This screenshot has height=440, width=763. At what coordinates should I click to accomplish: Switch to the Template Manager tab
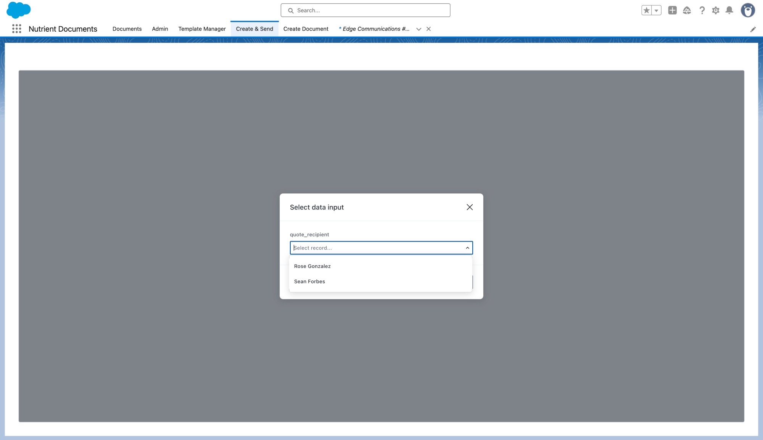(202, 29)
